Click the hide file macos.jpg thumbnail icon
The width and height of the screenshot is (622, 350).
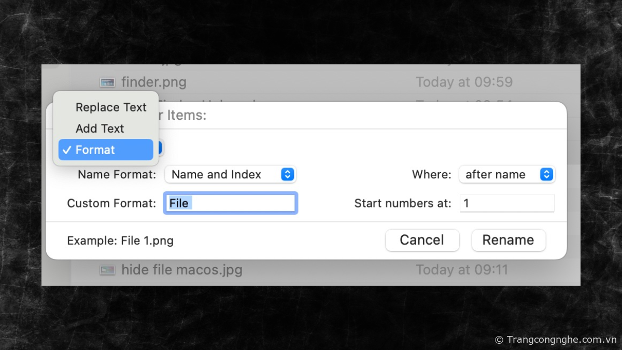pos(107,270)
